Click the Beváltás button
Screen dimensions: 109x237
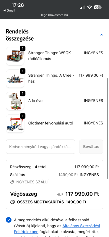pos(91,147)
